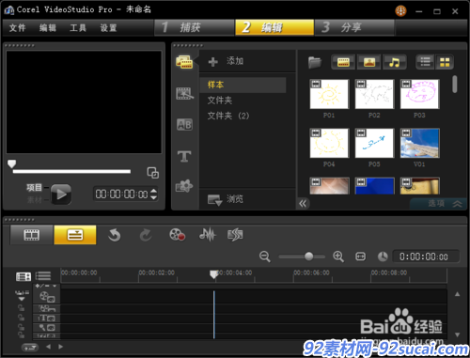Play the preview
The height and width of the screenshot is (358, 470).
(x=61, y=195)
